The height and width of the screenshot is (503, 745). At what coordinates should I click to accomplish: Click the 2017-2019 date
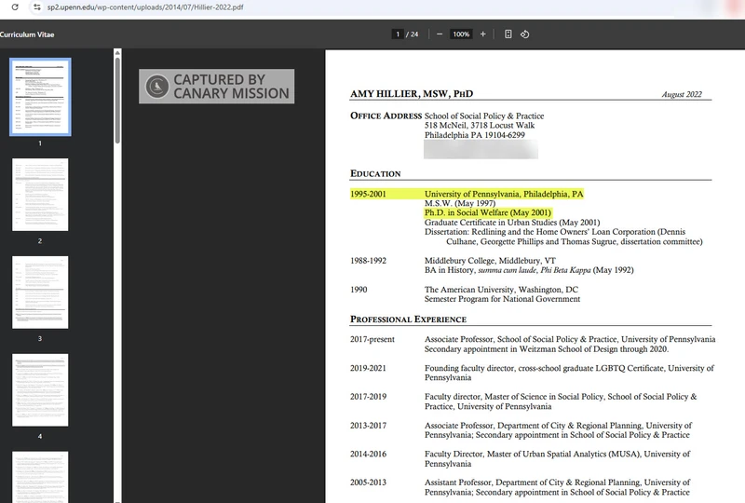coord(368,397)
